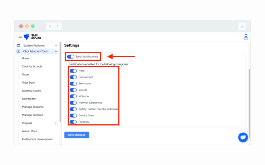The width and height of the screenshot is (265, 165).
Task: Expand the Progress submenu
Action: pyautogui.click(x=56, y=123)
